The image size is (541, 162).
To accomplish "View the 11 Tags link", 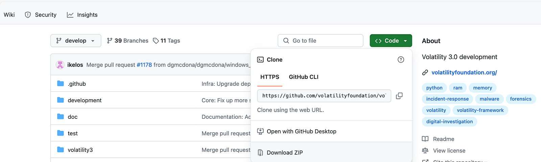I will [166, 40].
